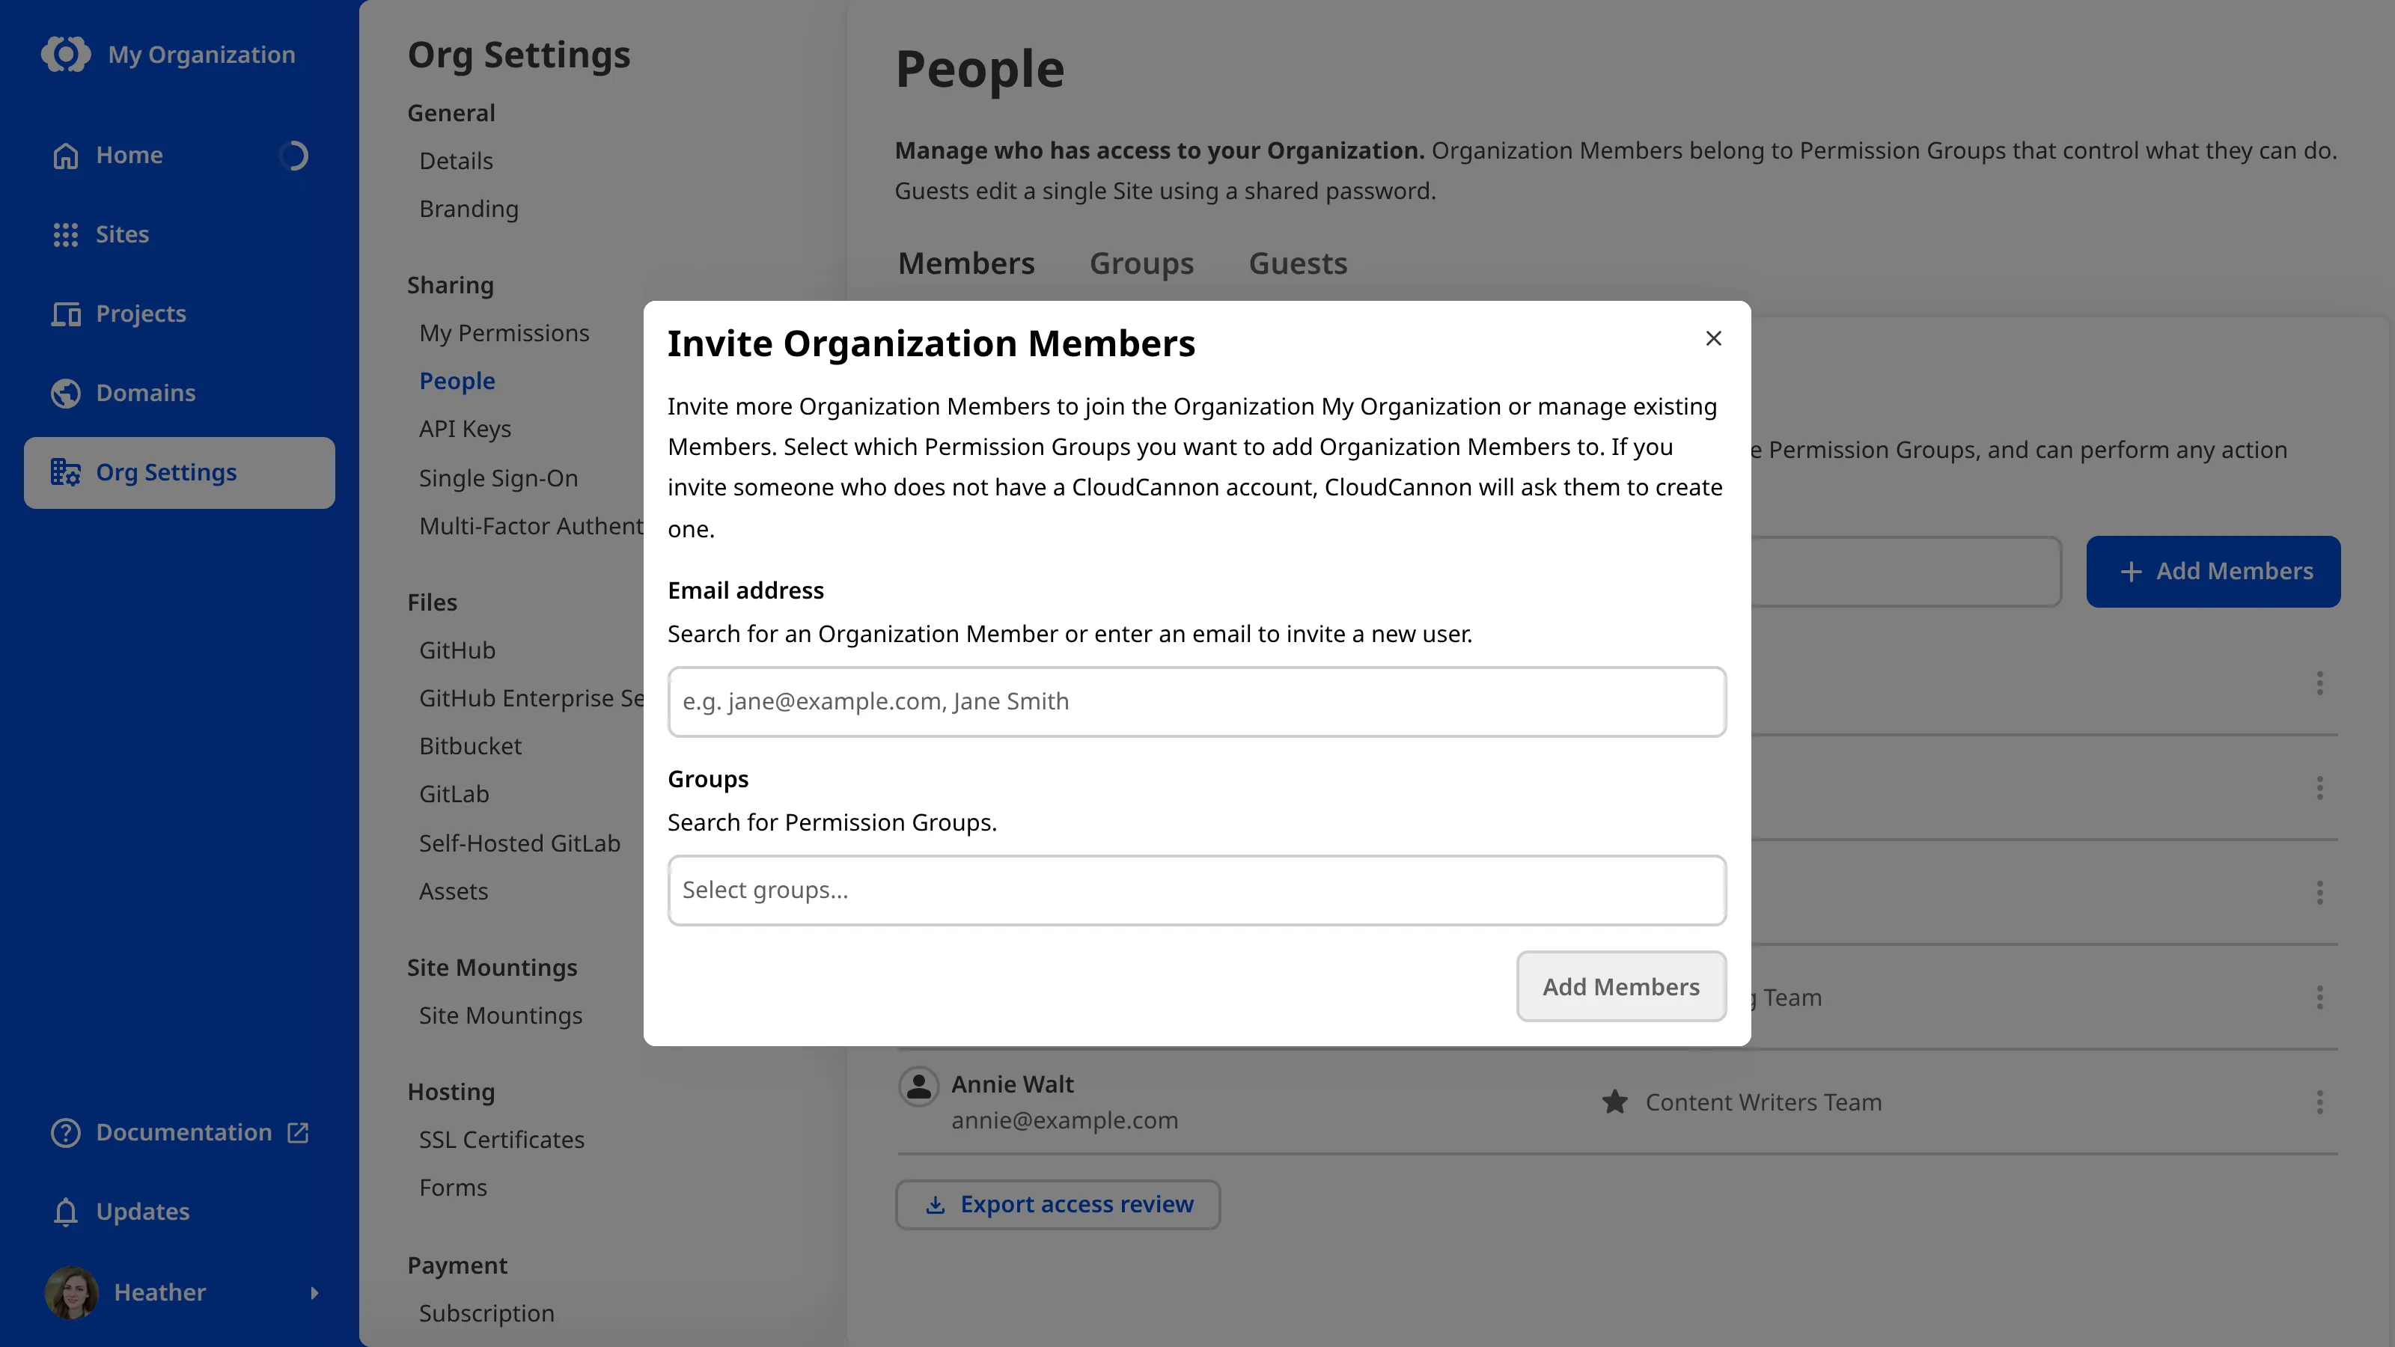Screen dimensions: 2395x1347
Task: Open the Home icon in sidebar
Action: click(x=65, y=155)
